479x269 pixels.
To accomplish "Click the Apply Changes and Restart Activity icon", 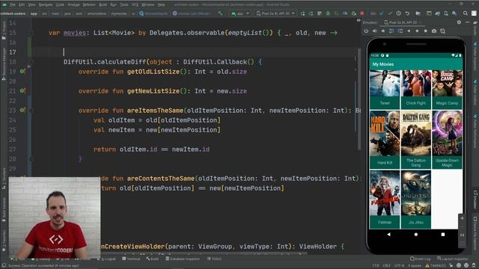I will [x=302, y=13].
